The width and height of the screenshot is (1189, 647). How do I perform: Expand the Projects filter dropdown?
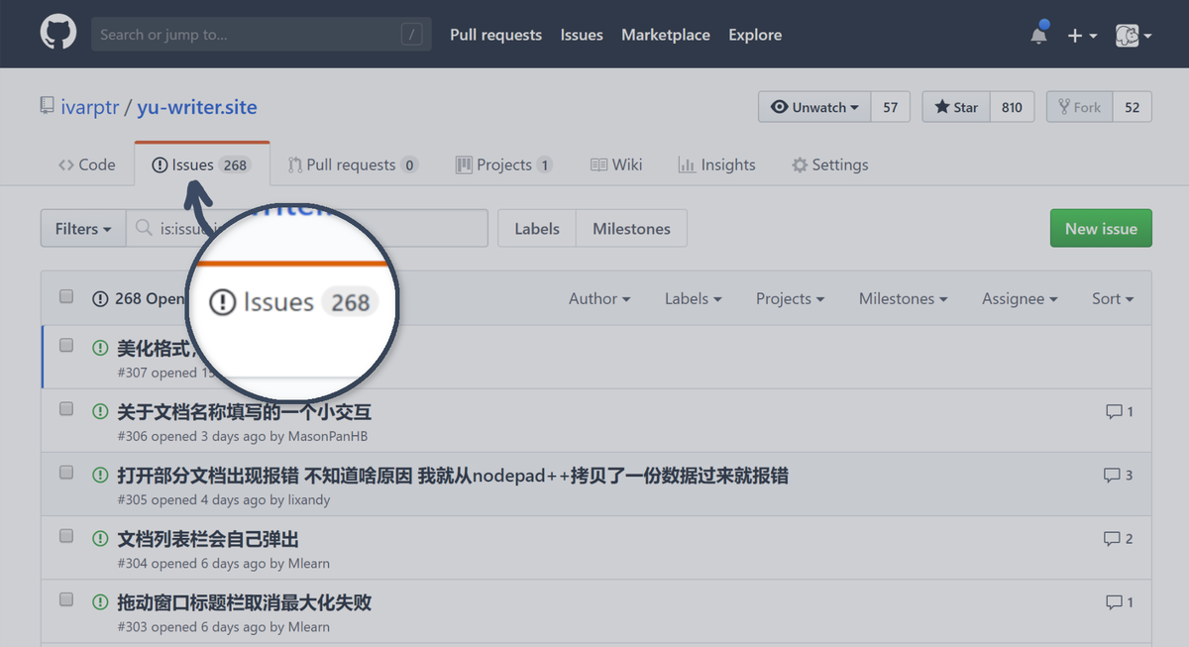point(790,298)
